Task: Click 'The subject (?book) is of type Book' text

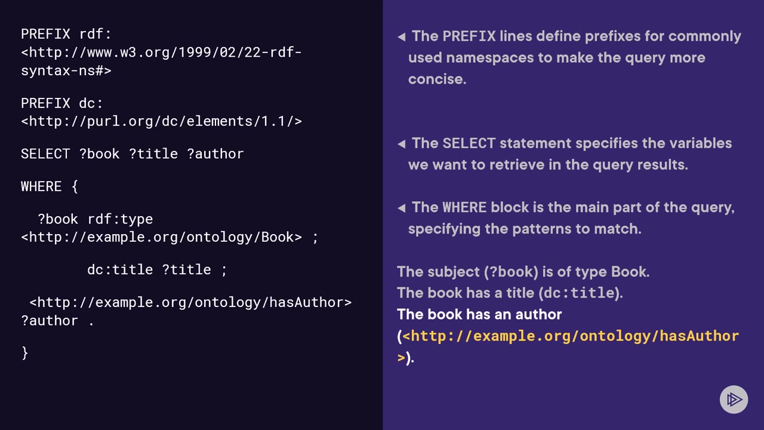Action: [x=523, y=272]
